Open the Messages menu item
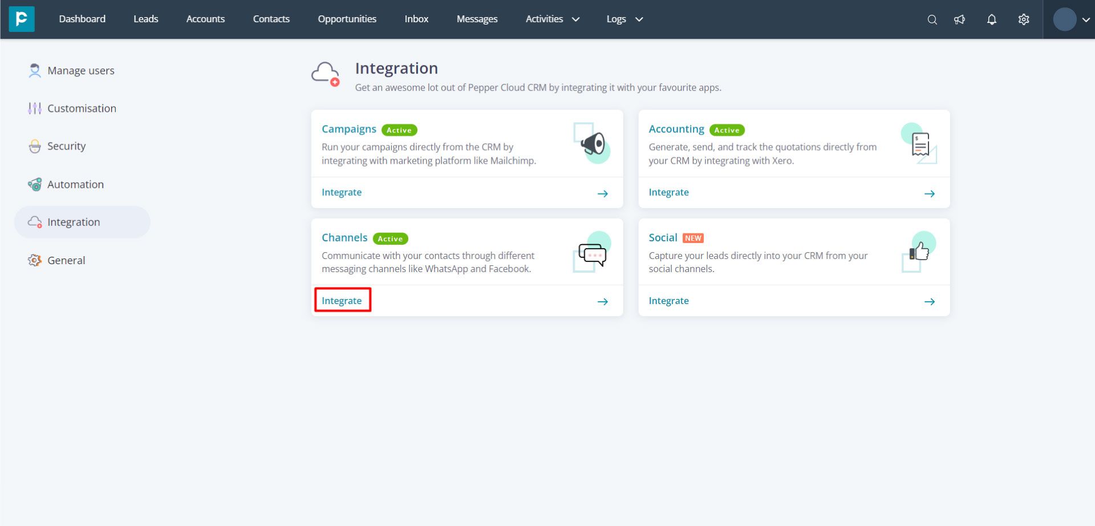The image size is (1095, 526). [477, 19]
